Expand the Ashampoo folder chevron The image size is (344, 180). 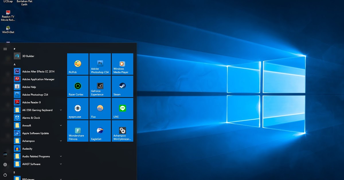[61, 141]
